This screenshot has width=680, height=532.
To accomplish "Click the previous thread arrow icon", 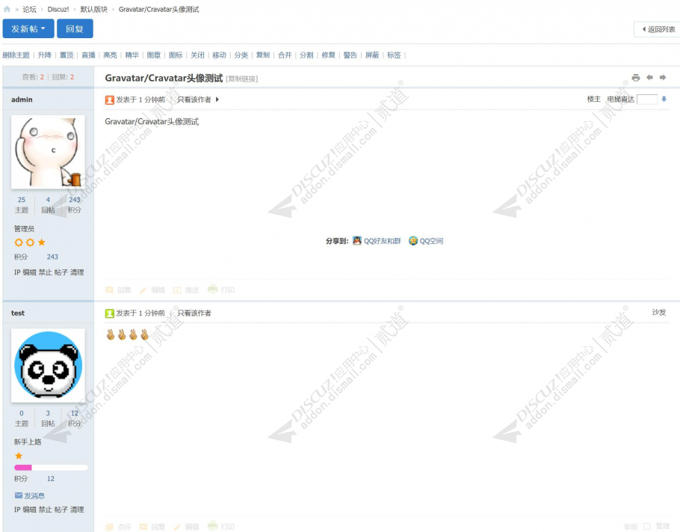I will coord(649,77).
